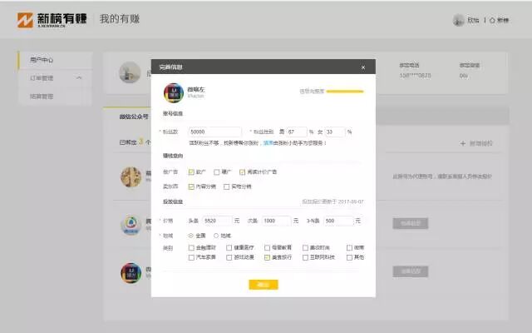Close the 完善信息 dialog with X

[362, 67]
